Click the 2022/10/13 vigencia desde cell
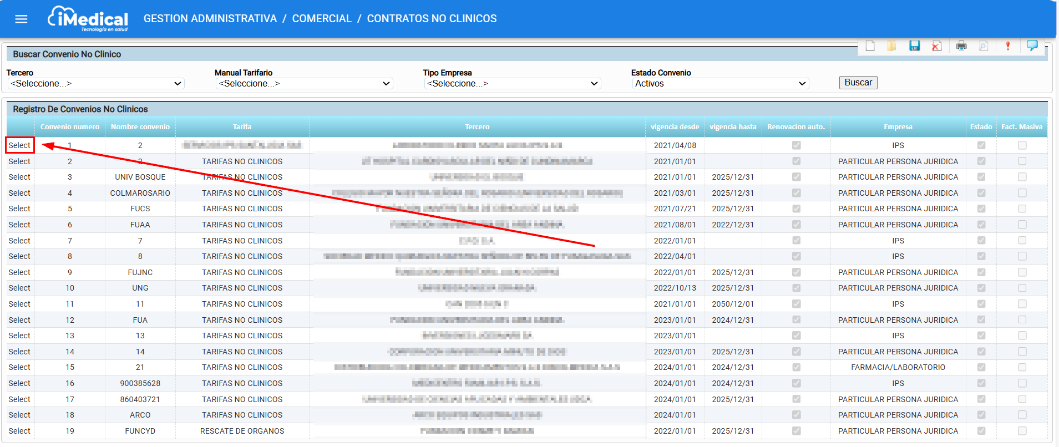The height and width of the screenshot is (447, 1059). (x=675, y=288)
